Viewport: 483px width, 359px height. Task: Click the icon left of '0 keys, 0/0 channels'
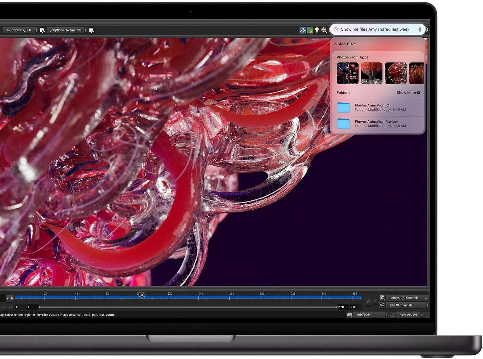(382, 298)
